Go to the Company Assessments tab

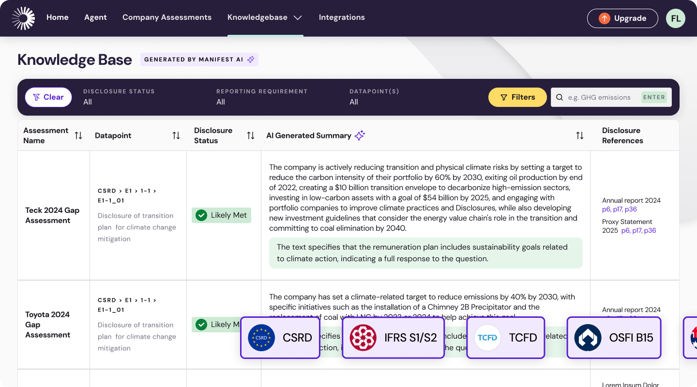click(x=167, y=17)
